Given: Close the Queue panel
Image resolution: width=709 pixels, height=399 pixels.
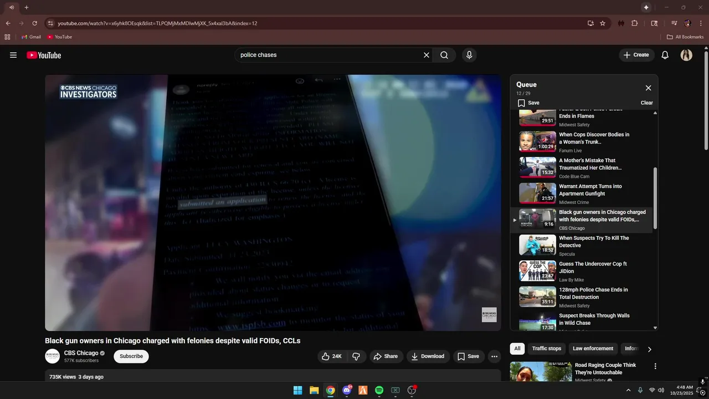Looking at the screenshot, I should tap(648, 88).
